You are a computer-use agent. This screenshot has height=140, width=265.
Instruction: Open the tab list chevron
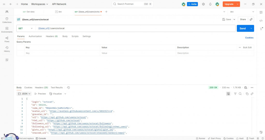tap(224, 12)
